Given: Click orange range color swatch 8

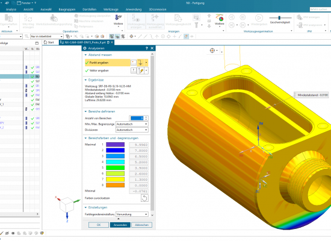Looking at the screenshot, I should click(115, 185).
